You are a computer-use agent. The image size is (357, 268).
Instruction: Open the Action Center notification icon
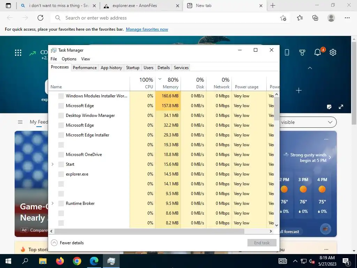[346, 262]
